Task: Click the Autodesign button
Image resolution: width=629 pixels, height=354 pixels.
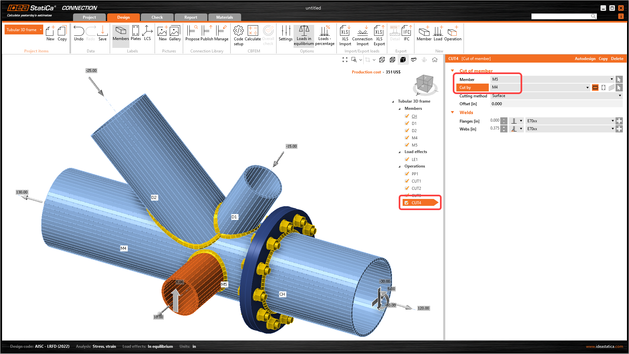Action: pos(585,59)
